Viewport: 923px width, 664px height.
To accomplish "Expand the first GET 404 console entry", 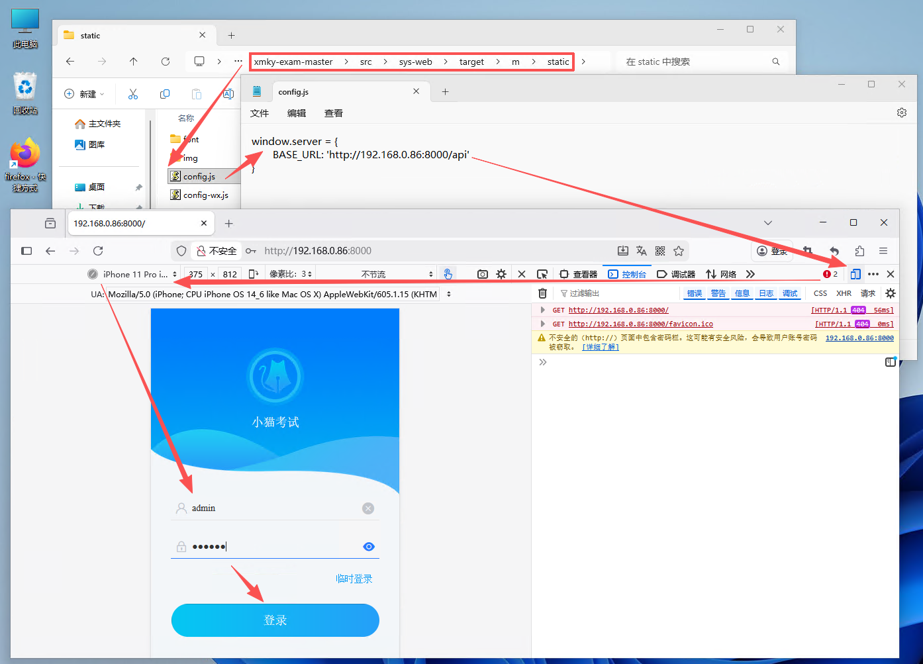I will 543,310.
